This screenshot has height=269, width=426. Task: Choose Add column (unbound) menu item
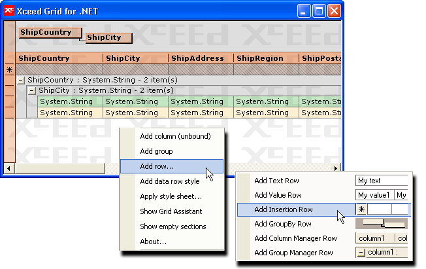point(172,136)
